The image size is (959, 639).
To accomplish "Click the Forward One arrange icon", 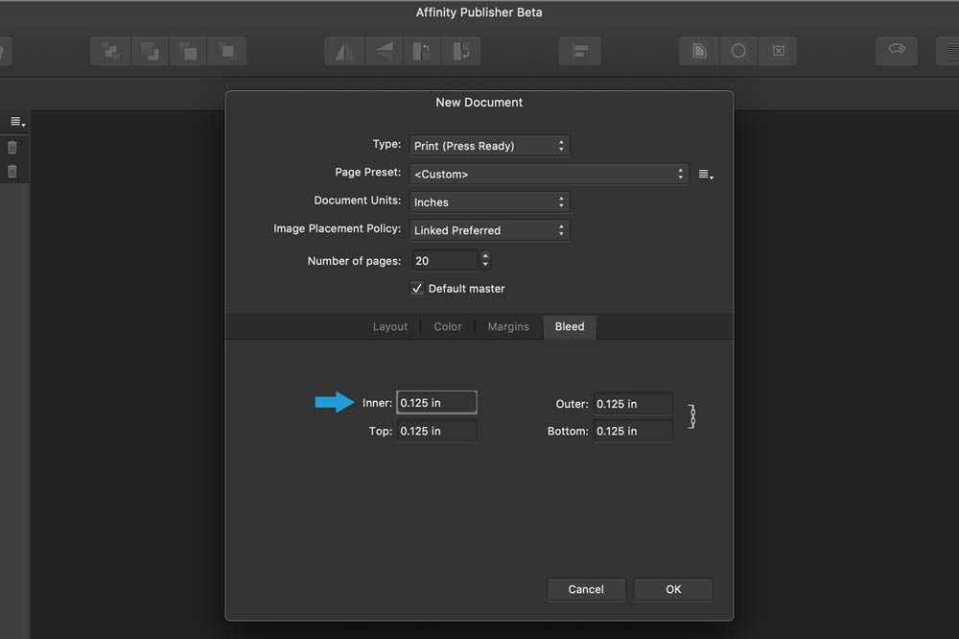I will [188, 52].
